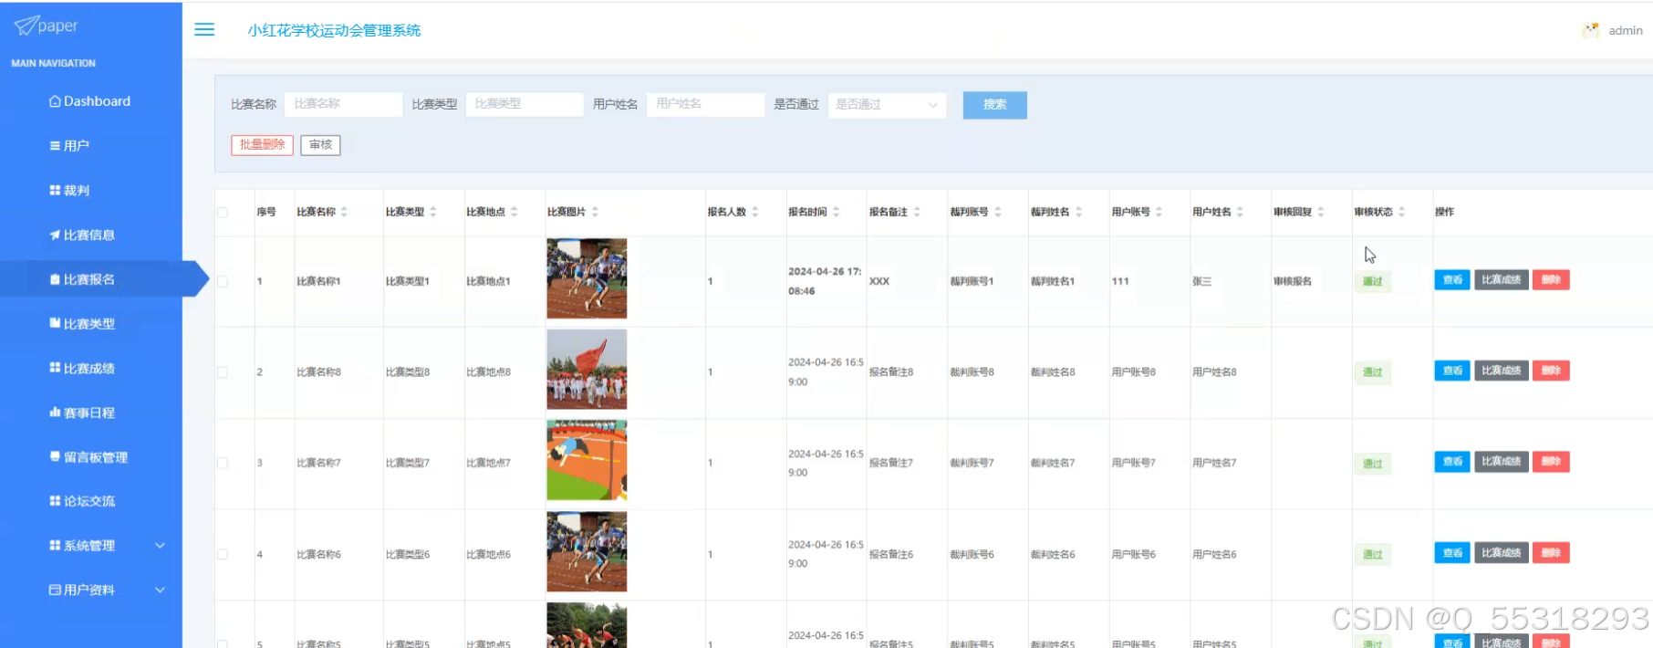Sort by 报名时间 column arrows
1653x648 pixels.
(836, 212)
